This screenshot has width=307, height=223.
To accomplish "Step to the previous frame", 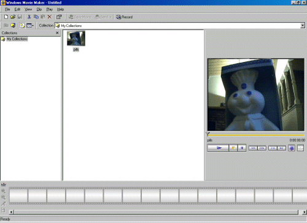I will point(253,148).
